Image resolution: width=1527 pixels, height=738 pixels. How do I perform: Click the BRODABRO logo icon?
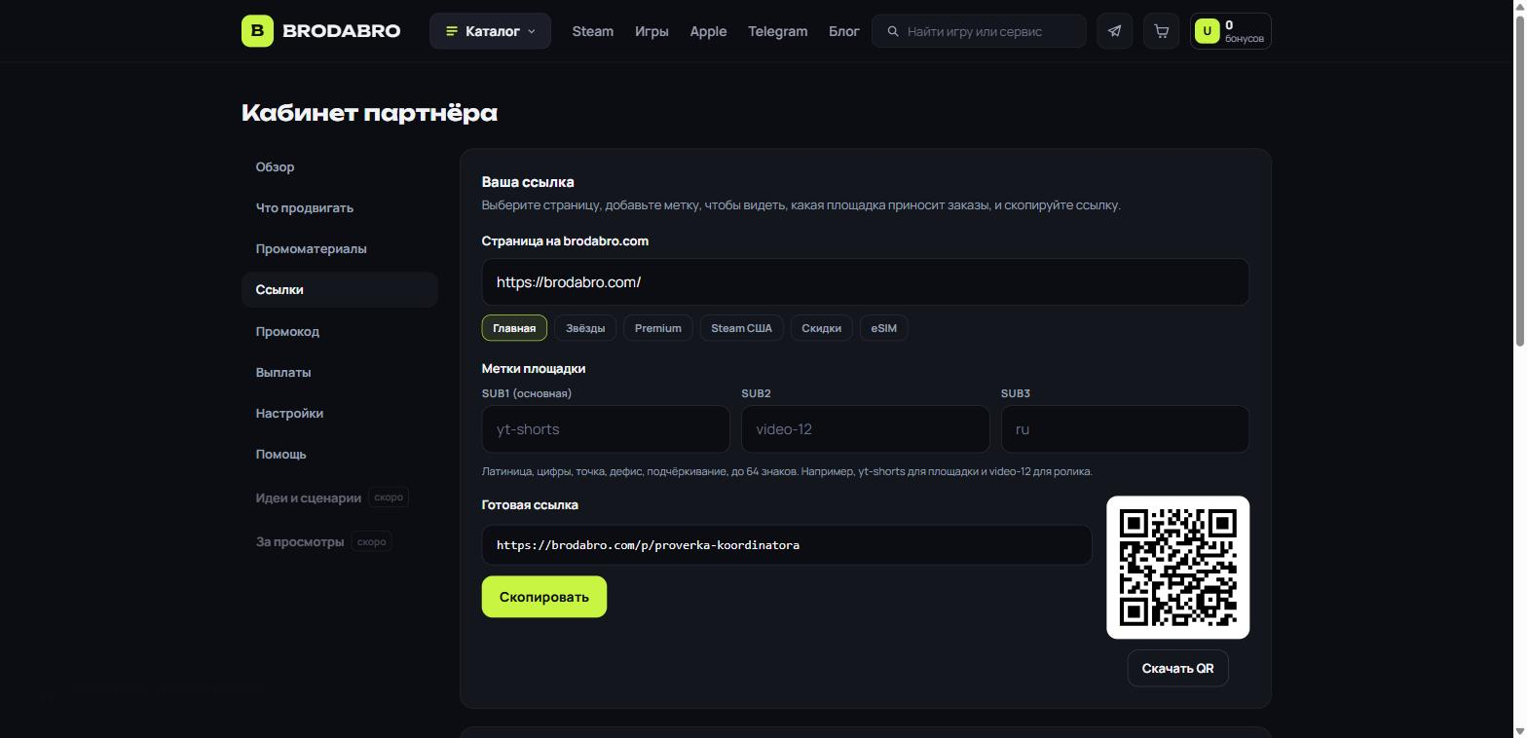(x=257, y=31)
